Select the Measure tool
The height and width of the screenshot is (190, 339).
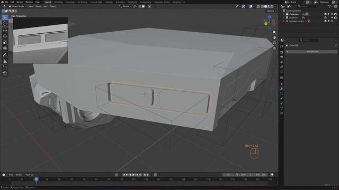coord(5,61)
